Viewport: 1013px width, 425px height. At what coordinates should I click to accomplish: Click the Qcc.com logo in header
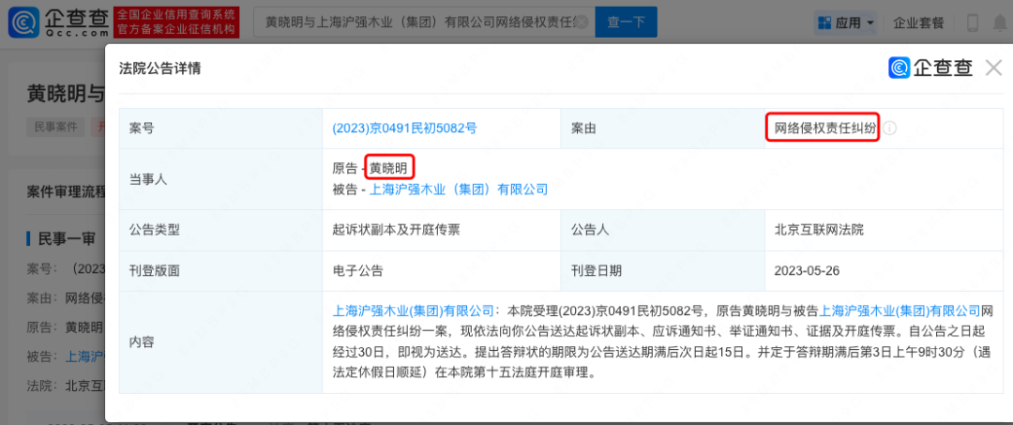(58, 22)
